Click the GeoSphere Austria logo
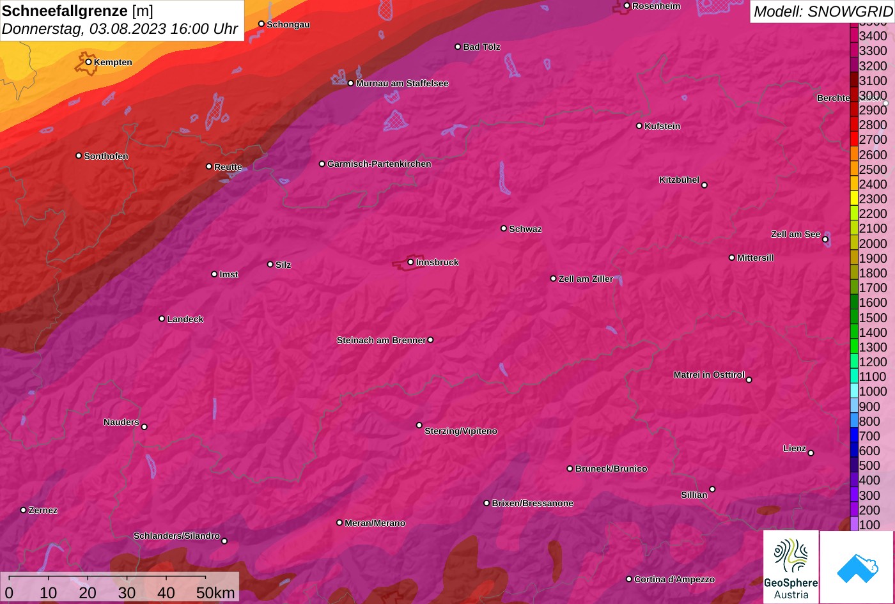The height and width of the screenshot is (604, 895). 791,566
